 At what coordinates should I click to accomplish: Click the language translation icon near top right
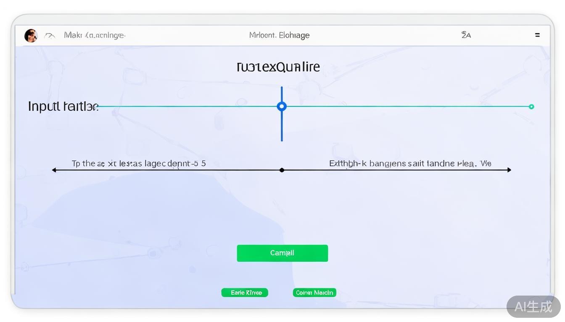tap(466, 35)
